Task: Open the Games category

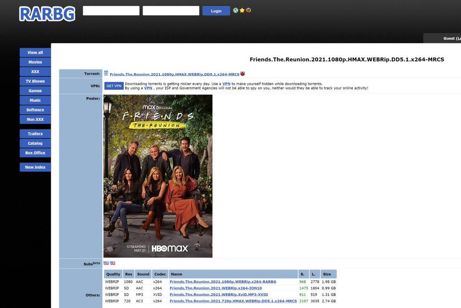Action: pos(35,91)
